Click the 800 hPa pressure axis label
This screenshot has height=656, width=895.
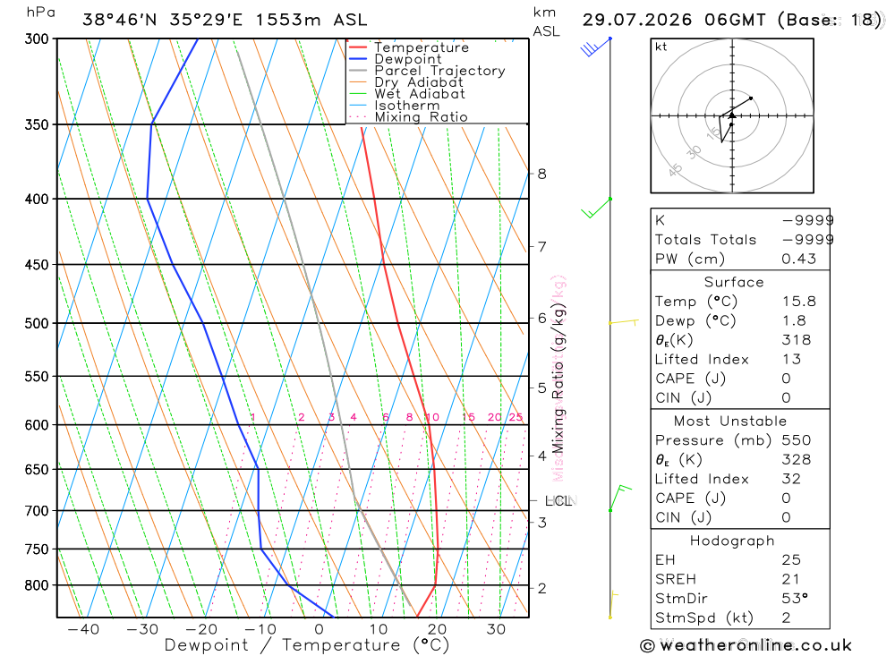coord(37,585)
